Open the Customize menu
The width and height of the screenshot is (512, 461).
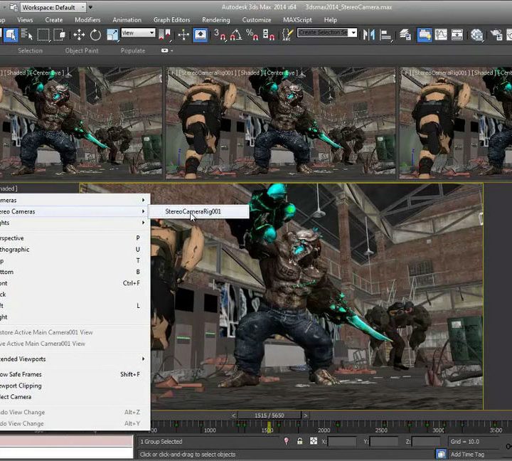tap(257, 20)
